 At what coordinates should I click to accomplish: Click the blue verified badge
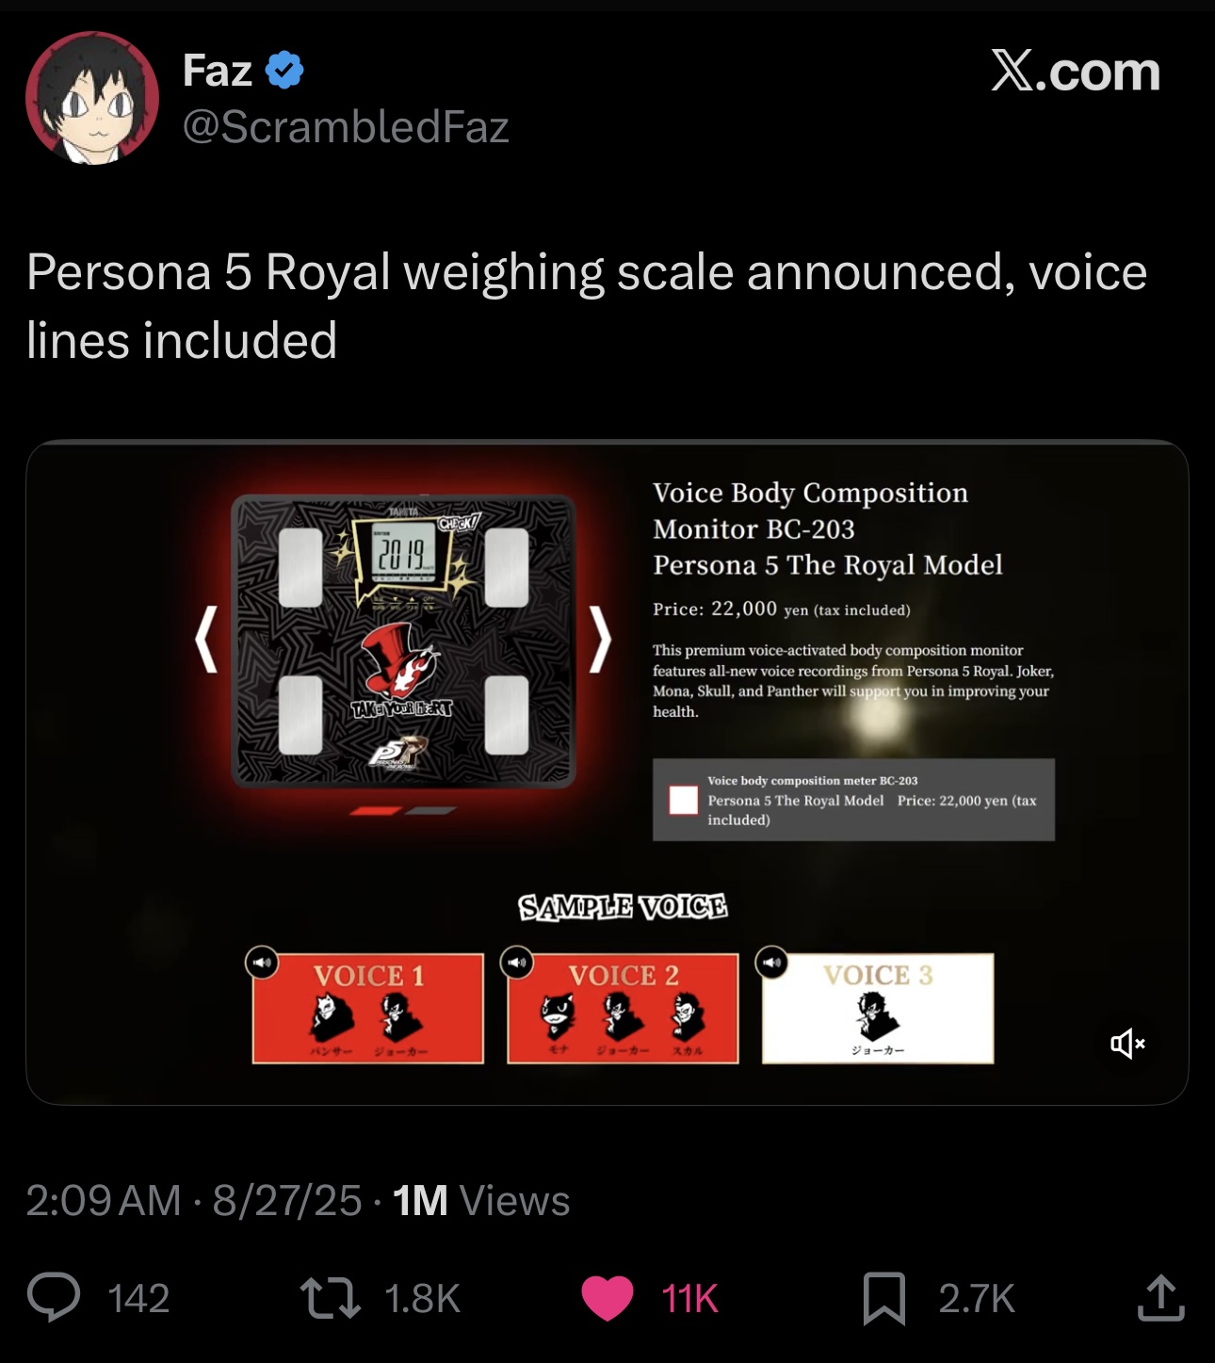pos(284,71)
